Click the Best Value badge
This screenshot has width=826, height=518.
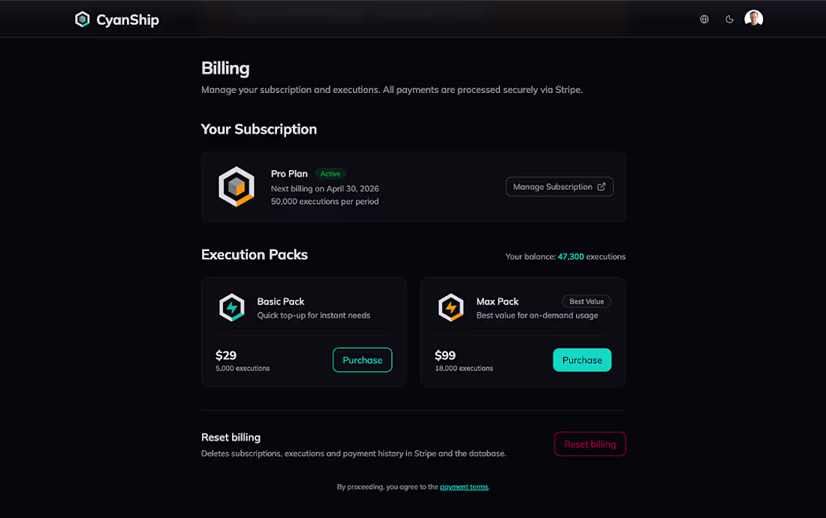586,301
